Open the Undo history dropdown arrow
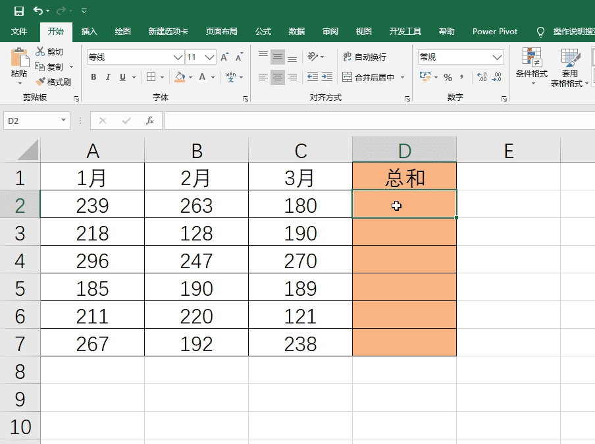Image resolution: width=595 pixels, height=444 pixels. [48, 11]
